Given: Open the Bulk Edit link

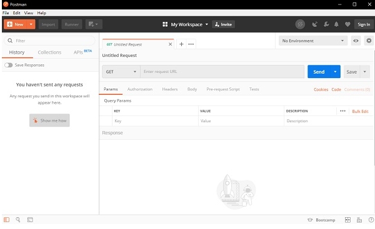Looking at the screenshot, I should (x=360, y=111).
